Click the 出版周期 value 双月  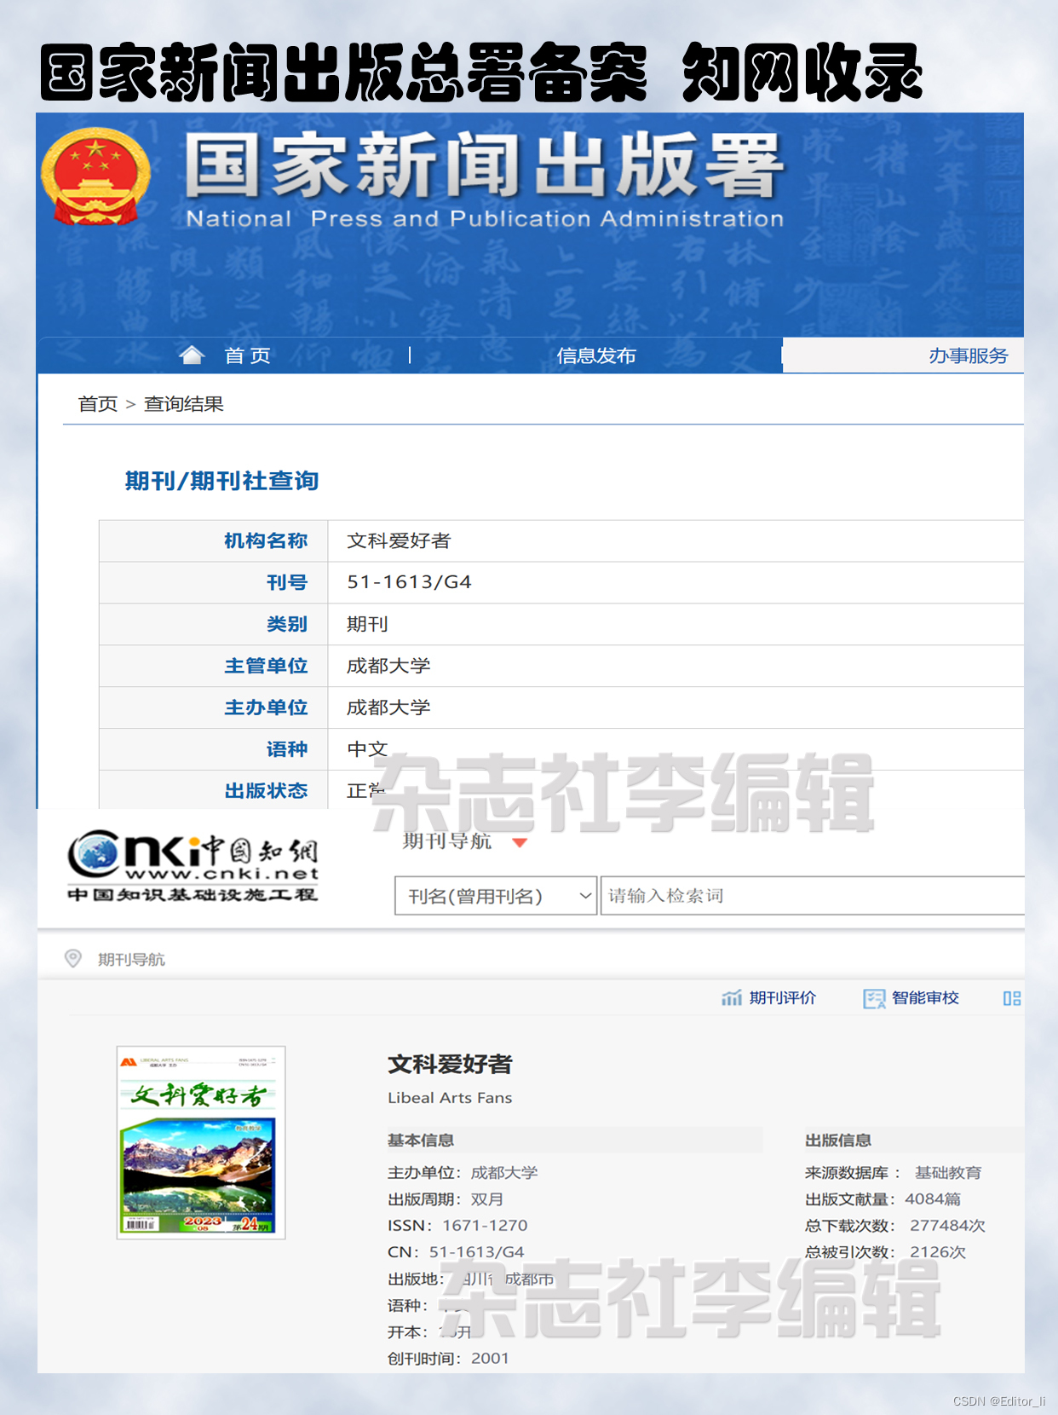pyautogui.click(x=487, y=1198)
